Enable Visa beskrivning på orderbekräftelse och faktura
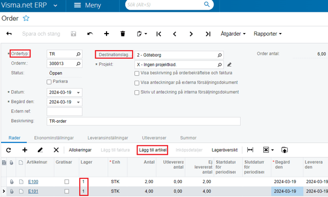 click(137, 73)
